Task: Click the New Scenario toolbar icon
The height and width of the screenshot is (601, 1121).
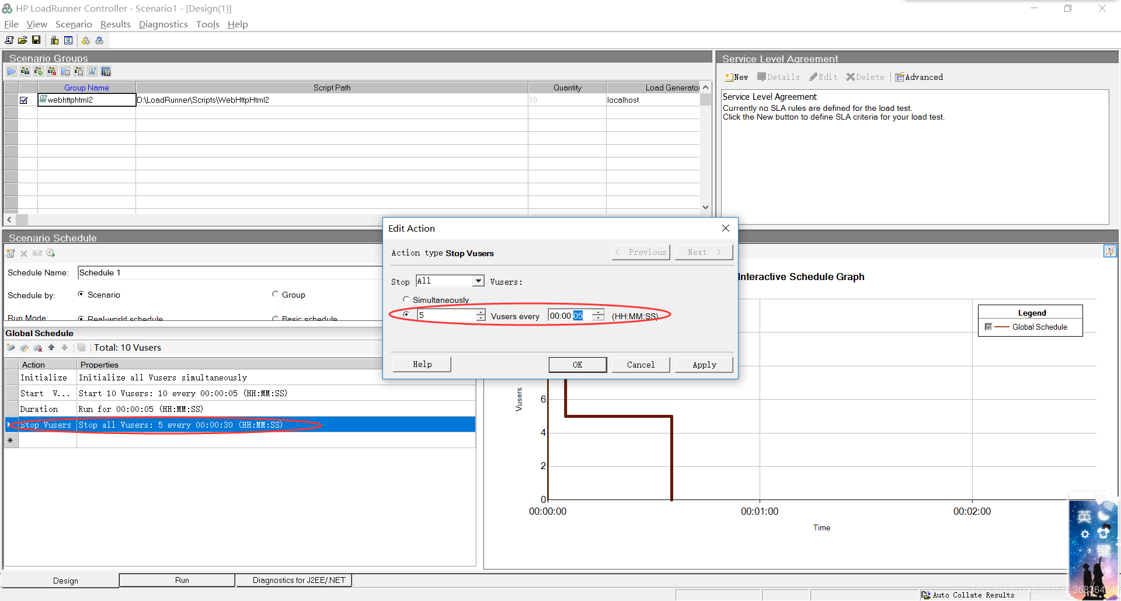Action: click(x=9, y=40)
